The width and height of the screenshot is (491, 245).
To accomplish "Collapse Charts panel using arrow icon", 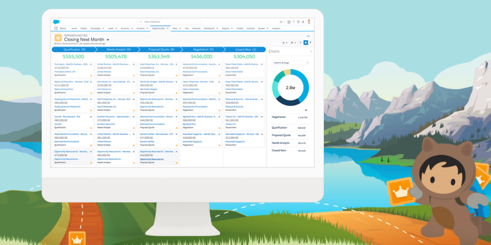I will point(311,51).
